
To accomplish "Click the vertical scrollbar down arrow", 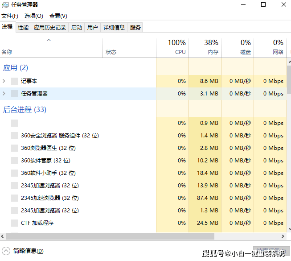I will [289, 229].
